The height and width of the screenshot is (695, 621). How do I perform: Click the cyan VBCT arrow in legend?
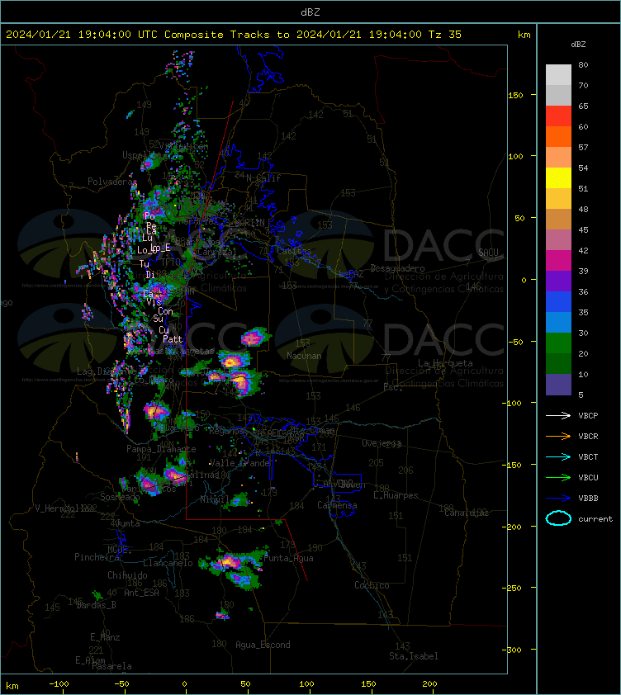coord(558,456)
